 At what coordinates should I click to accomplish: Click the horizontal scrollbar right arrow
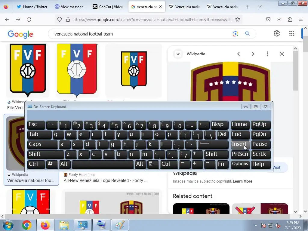(300, 216)
